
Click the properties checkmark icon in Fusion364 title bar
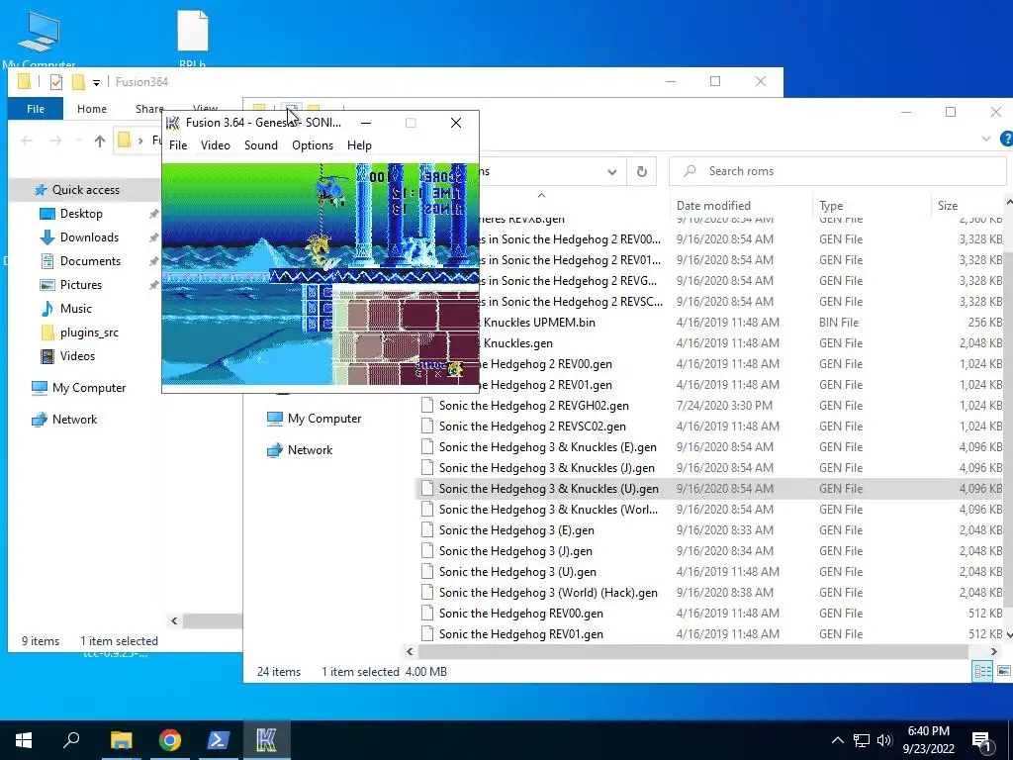click(56, 82)
